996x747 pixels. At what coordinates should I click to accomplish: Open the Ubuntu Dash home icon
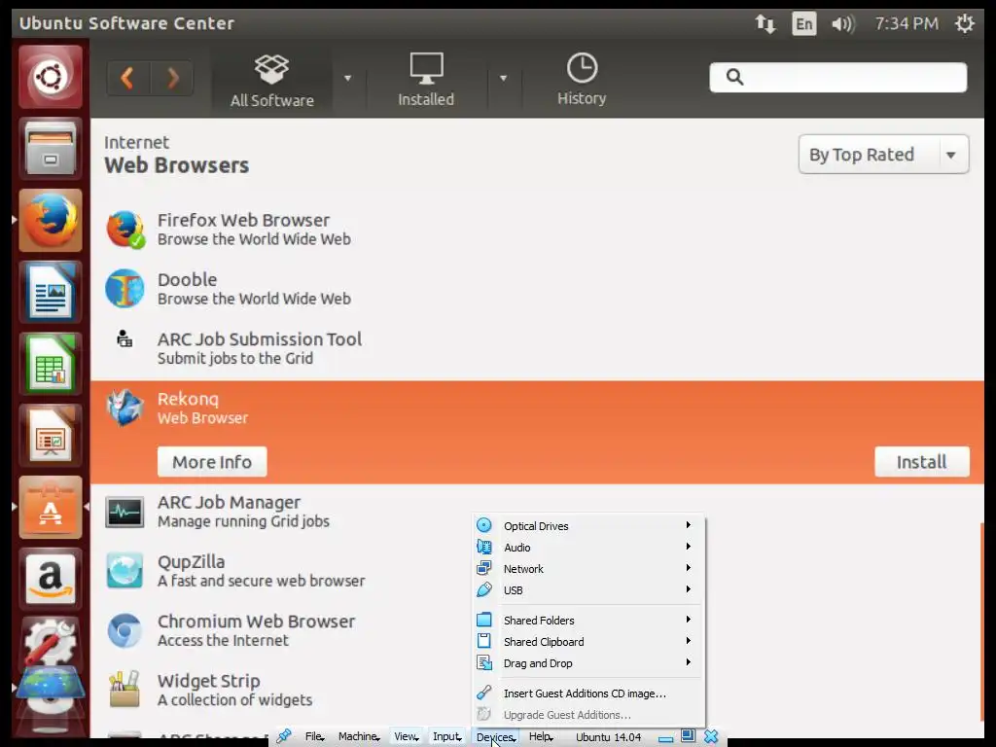[51, 77]
